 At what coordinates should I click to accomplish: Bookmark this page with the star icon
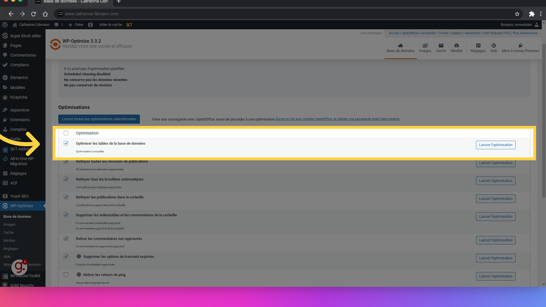pyautogui.click(x=517, y=14)
